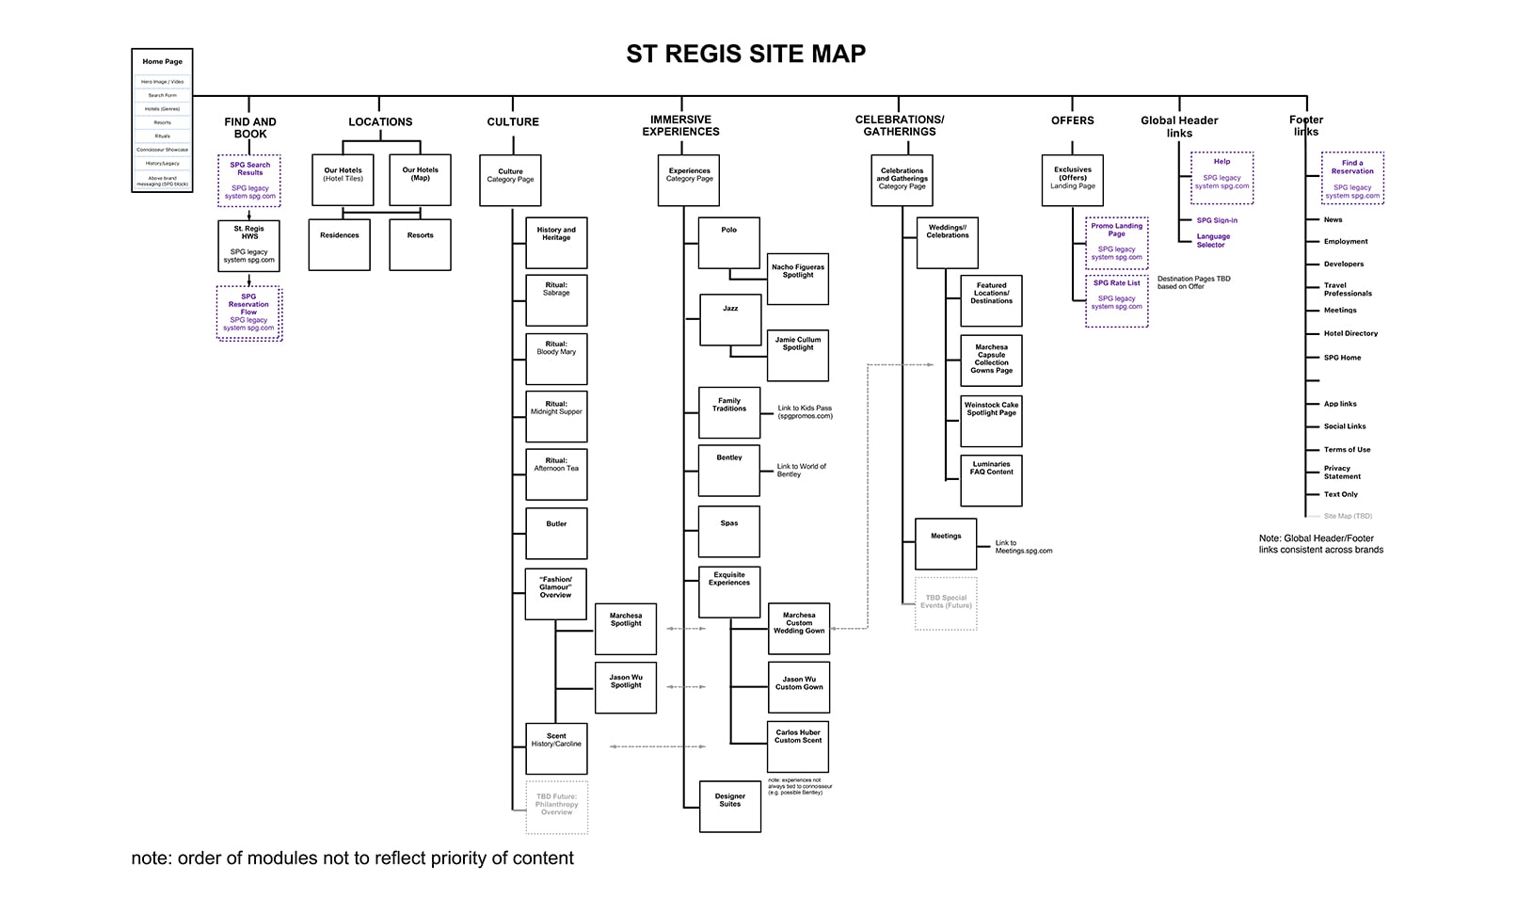Select the Nacho Figueras Spotlight box
This screenshot has width=1533, height=914.
click(x=798, y=279)
